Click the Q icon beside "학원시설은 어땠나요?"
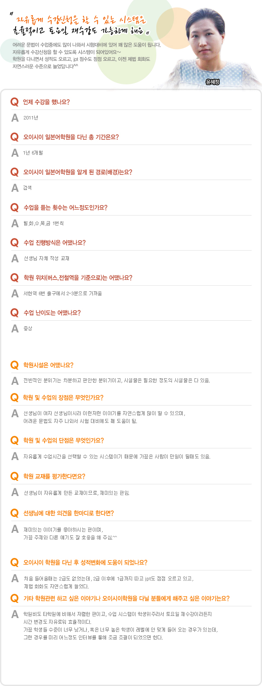Screen dimensions: 262x686 point(15,365)
